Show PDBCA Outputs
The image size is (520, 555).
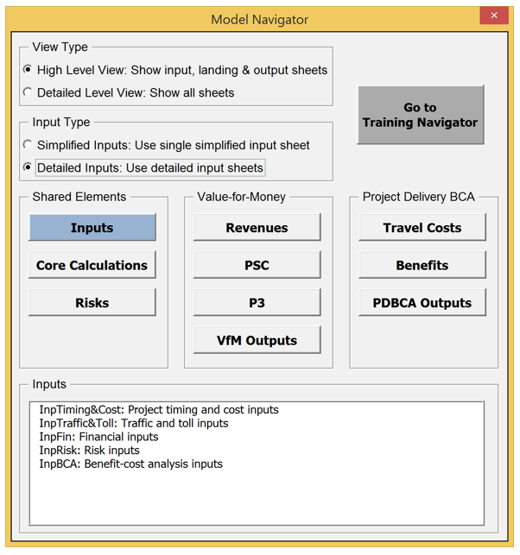click(422, 303)
